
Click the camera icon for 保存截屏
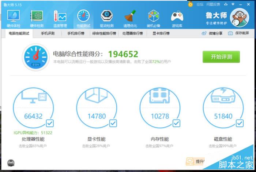[x=230, y=33]
